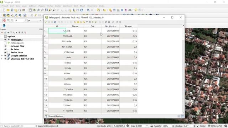228x128 pixels.
Task: Open project using the folder icon
Action: click(8, 10)
